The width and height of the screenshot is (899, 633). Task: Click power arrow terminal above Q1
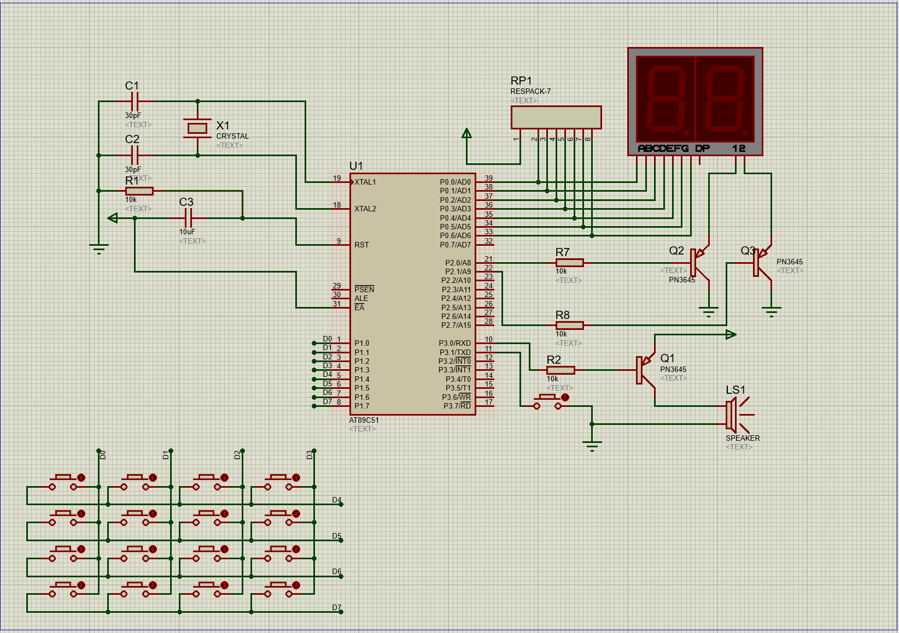[x=731, y=335]
